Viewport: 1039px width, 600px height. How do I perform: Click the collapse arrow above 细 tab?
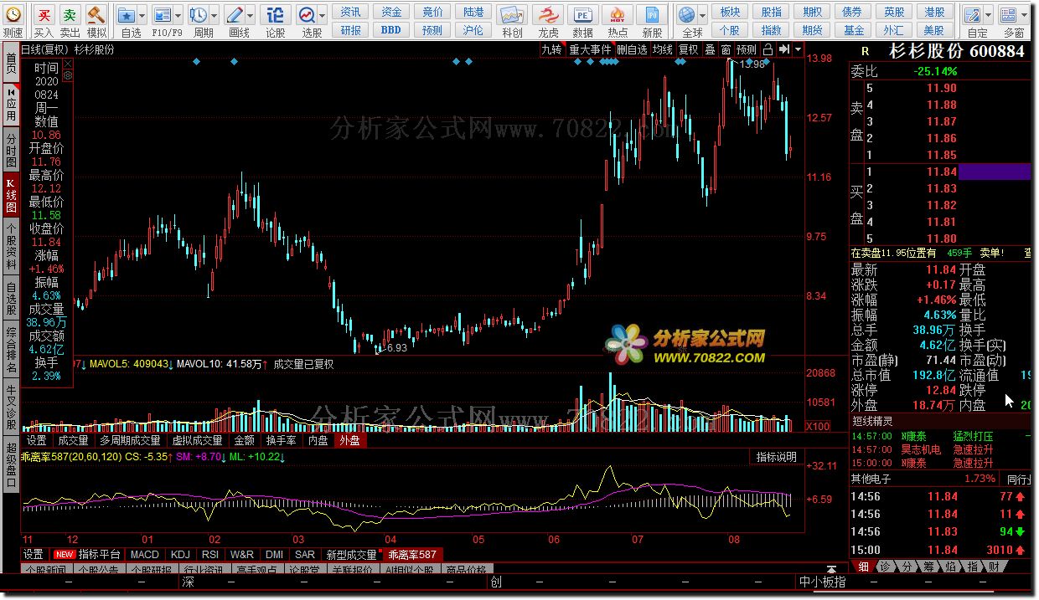click(830, 567)
